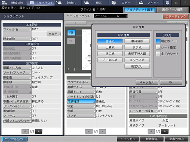
Task: Open the リングバインド setting
Action: click(17, 106)
